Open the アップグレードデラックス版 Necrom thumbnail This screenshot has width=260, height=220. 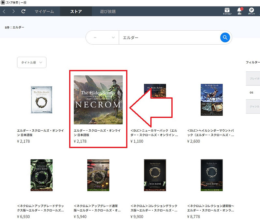[42, 175]
